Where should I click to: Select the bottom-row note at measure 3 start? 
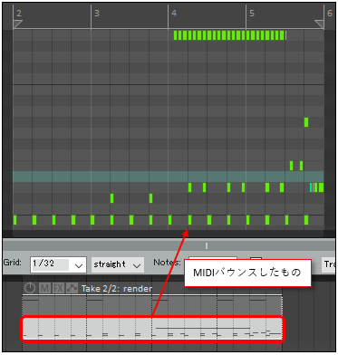[x=92, y=220]
